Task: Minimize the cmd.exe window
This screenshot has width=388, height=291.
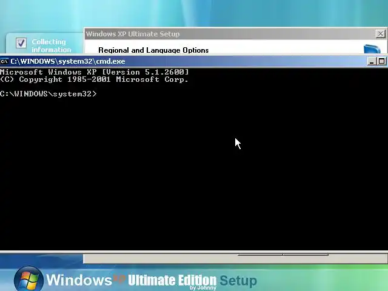Action: [372, 61]
